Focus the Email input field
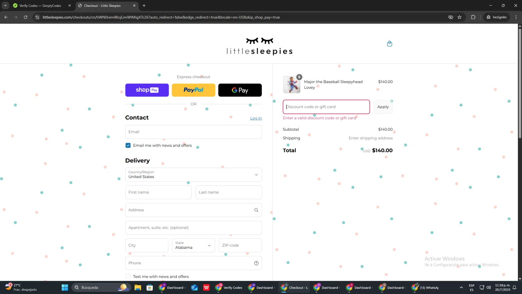This screenshot has height=294, width=522. (193, 132)
